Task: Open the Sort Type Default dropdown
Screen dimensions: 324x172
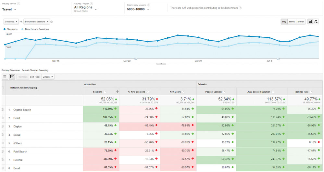Action: (48, 77)
